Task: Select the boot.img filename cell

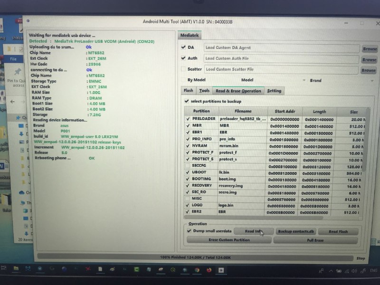Action: coord(241,179)
